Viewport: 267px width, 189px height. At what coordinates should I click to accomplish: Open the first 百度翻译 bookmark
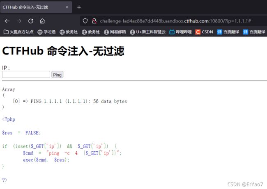click(228, 32)
